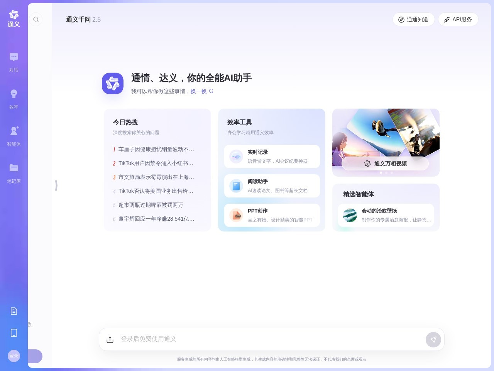Open API服务 from the top bar

tap(458, 19)
